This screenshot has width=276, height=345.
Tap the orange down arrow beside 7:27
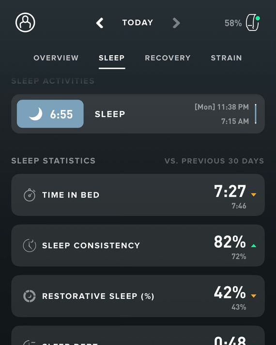[x=254, y=195]
